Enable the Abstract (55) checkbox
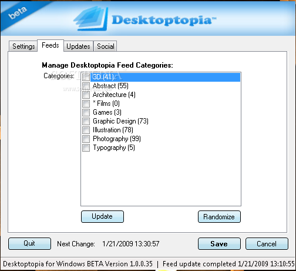Screen dimensions: 296x271 pyautogui.click(x=86, y=86)
